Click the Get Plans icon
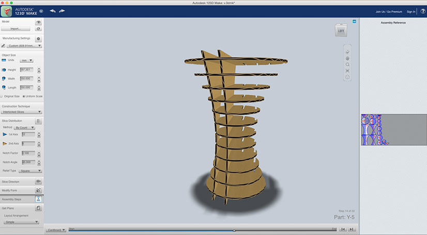The width and height of the screenshot is (427, 235). point(38,208)
